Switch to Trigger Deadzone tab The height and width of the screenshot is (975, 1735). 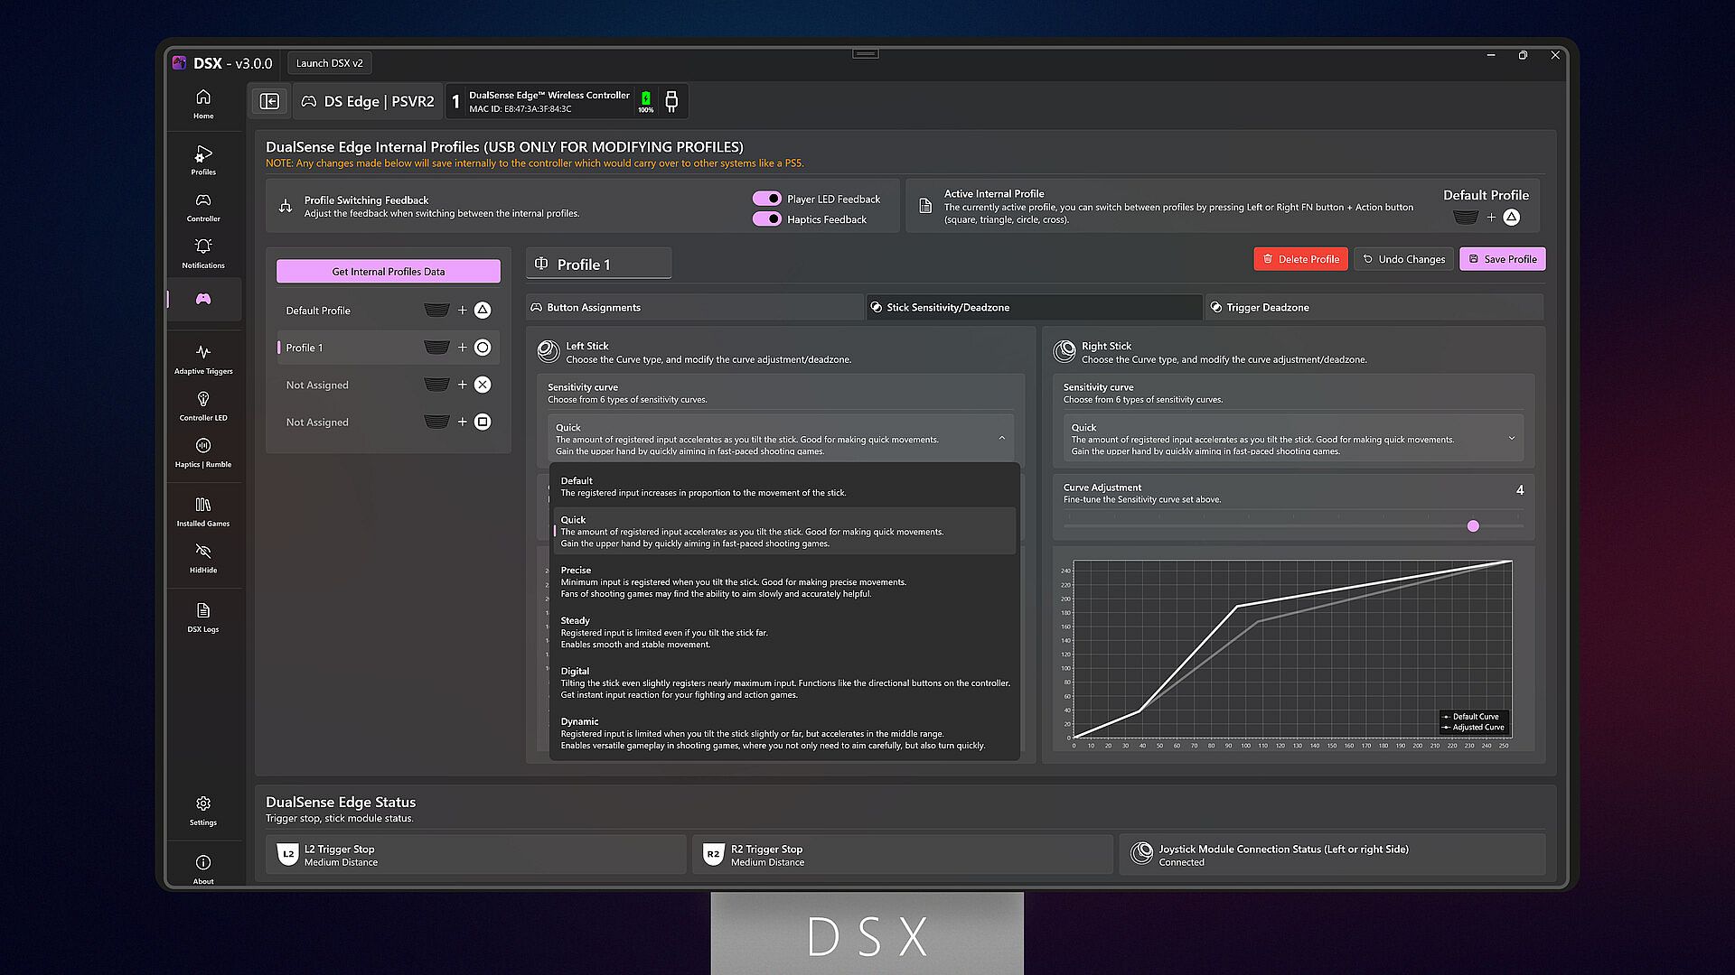[x=1267, y=308]
